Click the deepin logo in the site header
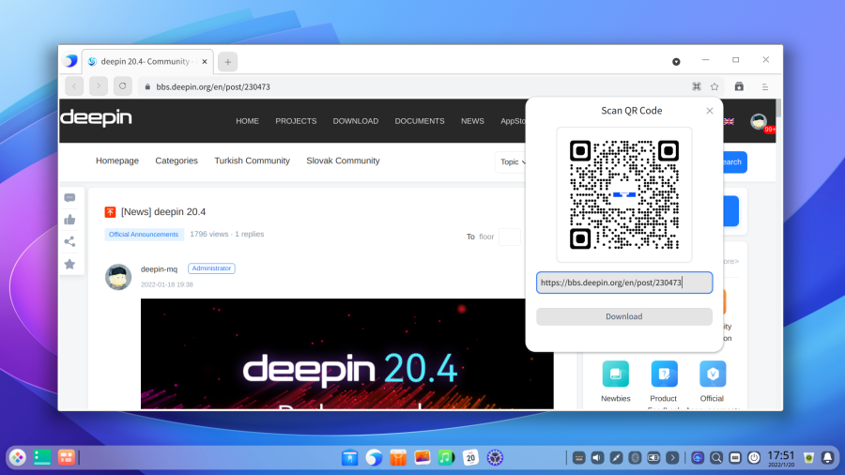This screenshot has height=475, width=845. tap(96, 117)
